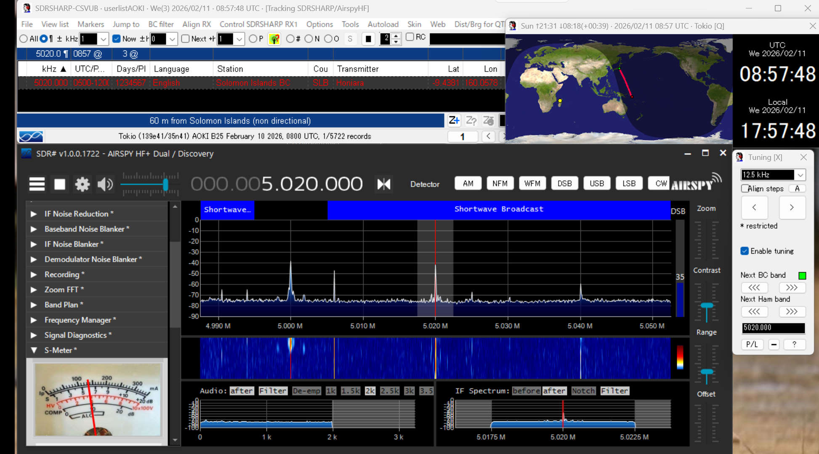The height and width of the screenshot is (454, 819).
Task: Click the blue wave logo icon
Action: pyautogui.click(x=31, y=136)
